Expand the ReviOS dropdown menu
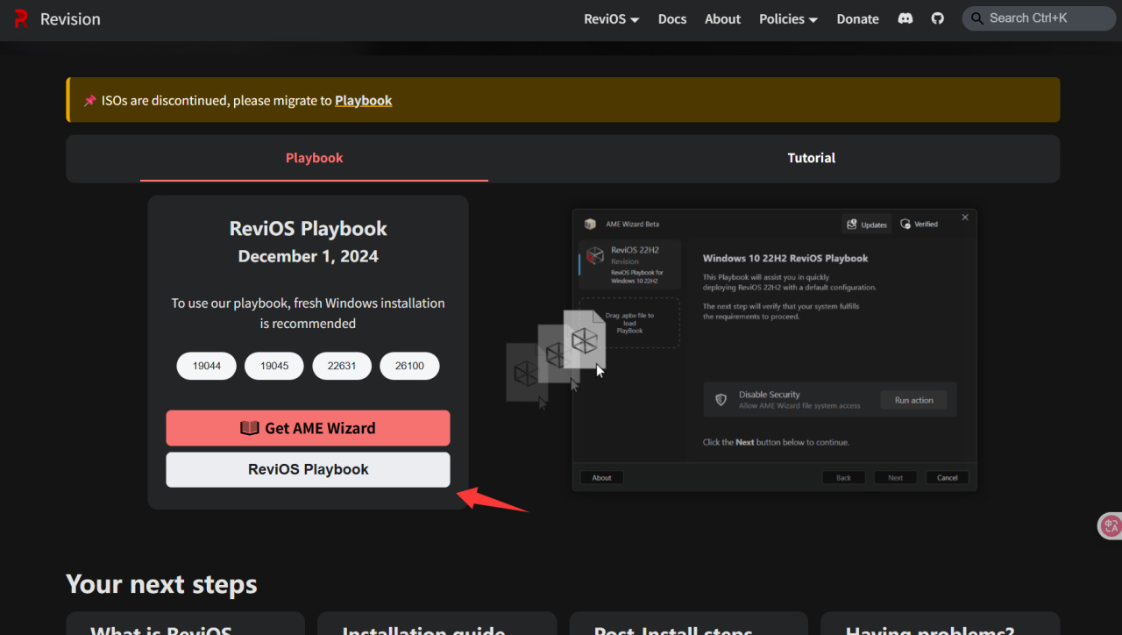Screen dimensions: 1122x635 pos(612,18)
